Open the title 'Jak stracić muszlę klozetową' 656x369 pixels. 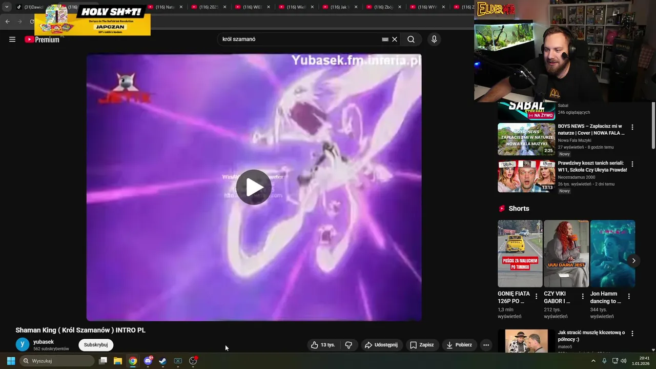pos(591,336)
